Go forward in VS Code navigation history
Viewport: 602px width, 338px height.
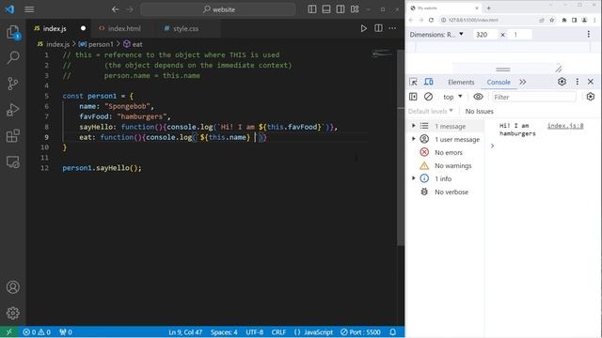click(x=130, y=9)
